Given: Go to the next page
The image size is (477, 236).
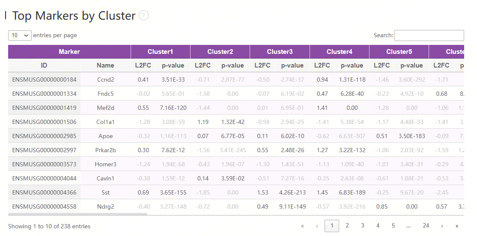Looking at the screenshot, I should (x=442, y=226).
